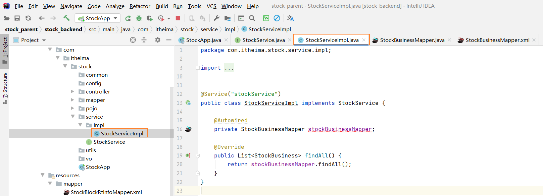Screen dimensions: 543x196
Task: Click the profiler run icon with clock
Action: click(x=161, y=18)
